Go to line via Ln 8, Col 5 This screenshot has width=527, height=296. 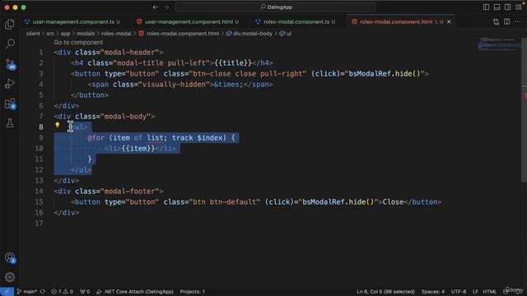[x=385, y=292]
